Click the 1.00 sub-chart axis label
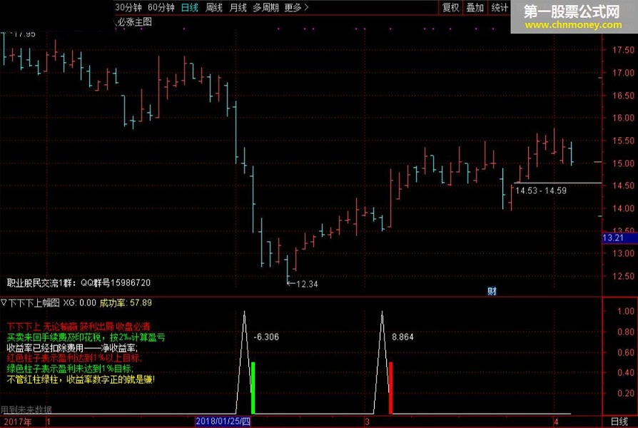This screenshot has width=638, height=428. (x=625, y=311)
